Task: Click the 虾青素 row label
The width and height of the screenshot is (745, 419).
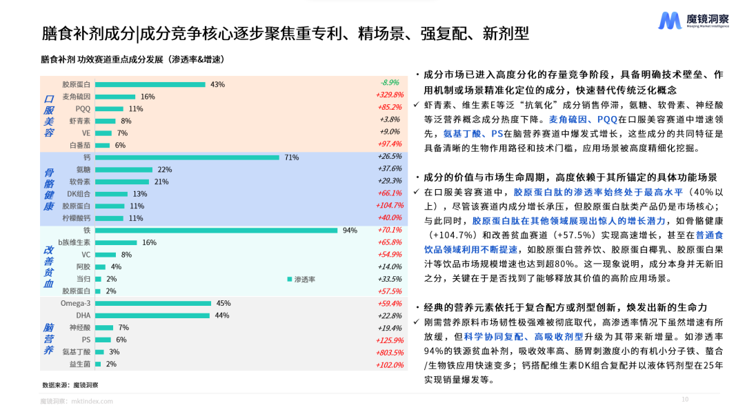Action: (x=79, y=121)
